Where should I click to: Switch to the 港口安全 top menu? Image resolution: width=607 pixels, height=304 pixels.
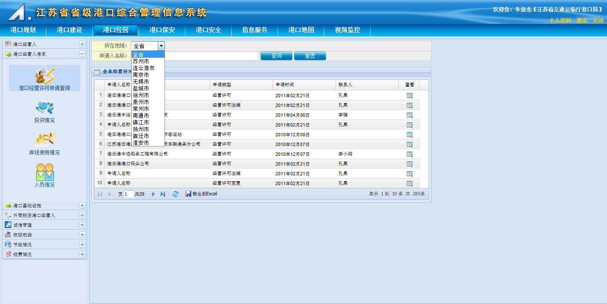coord(208,30)
